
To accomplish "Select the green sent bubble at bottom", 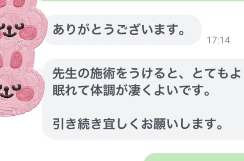I will pyautogui.click(x=194, y=157).
